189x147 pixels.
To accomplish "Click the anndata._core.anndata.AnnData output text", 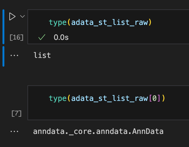I will 98,131.
